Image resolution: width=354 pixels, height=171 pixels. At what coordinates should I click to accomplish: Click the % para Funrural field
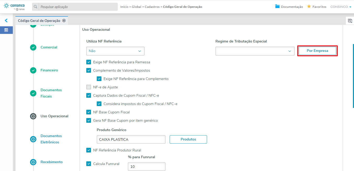click(146, 167)
